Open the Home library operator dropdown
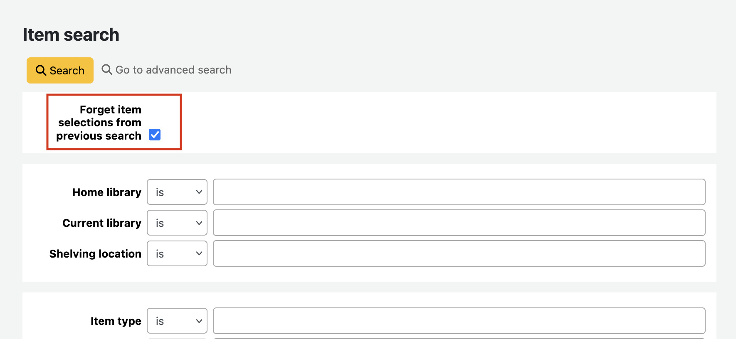 pos(177,192)
